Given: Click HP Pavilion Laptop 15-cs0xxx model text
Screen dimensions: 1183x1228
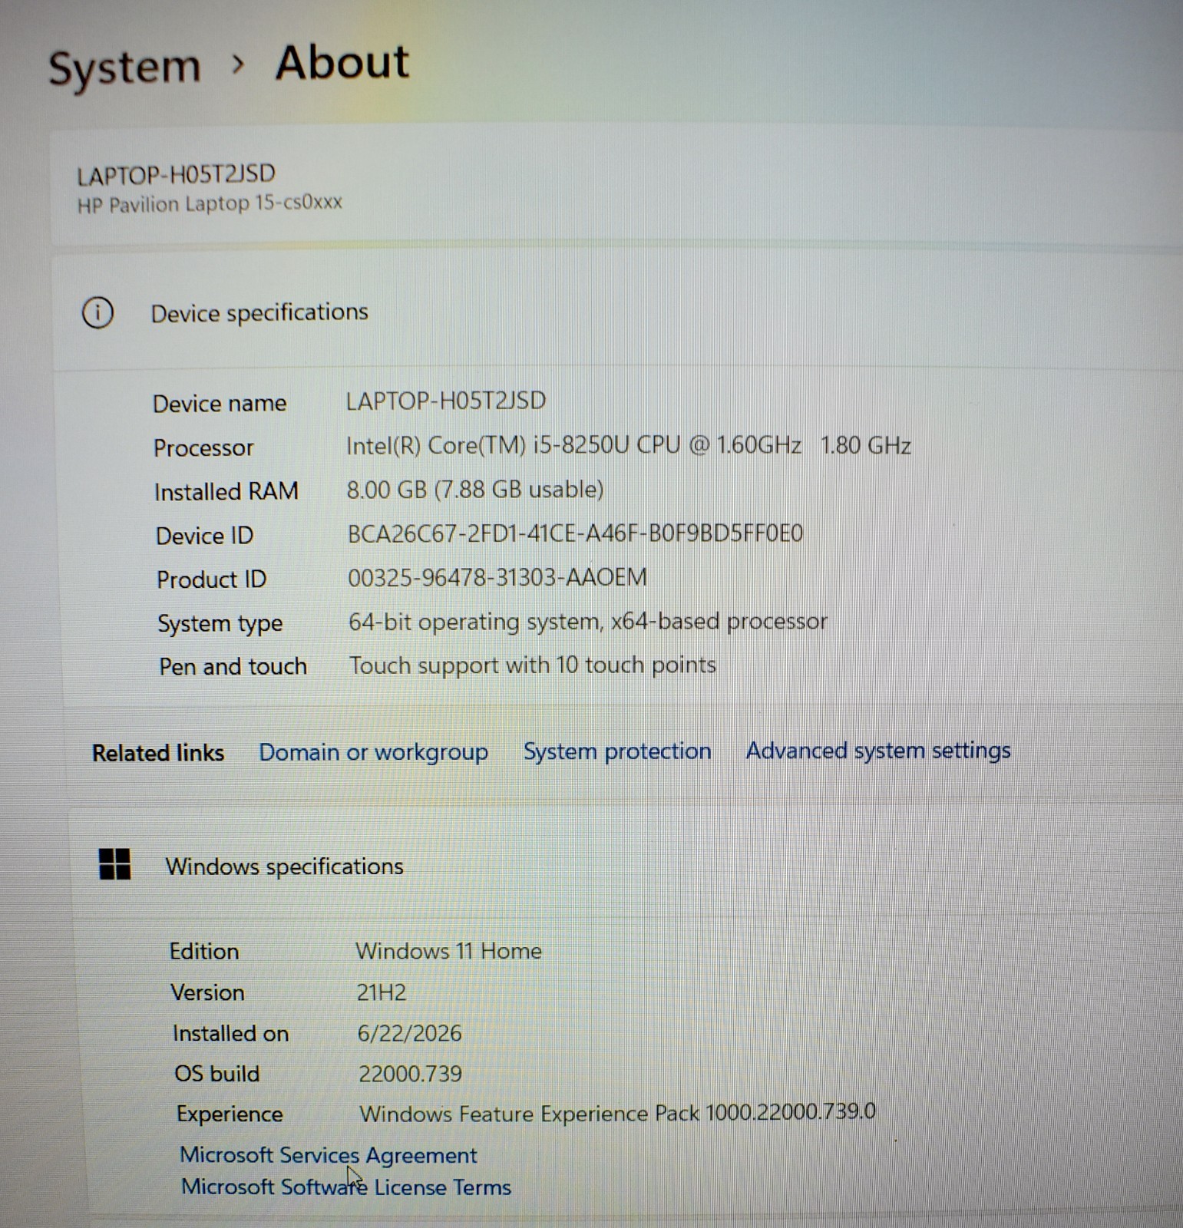Looking at the screenshot, I should tap(210, 204).
